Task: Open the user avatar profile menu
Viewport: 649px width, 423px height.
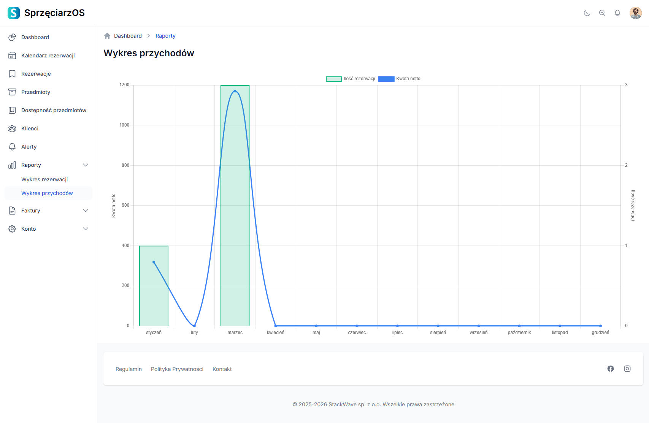Action: (x=635, y=13)
